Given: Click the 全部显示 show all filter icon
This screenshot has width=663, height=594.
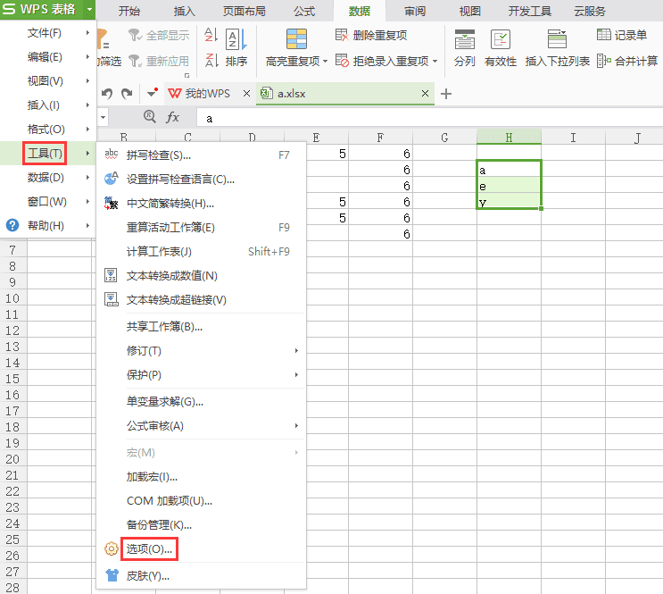Looking at the screenshot, I should (x=135, y=35).
